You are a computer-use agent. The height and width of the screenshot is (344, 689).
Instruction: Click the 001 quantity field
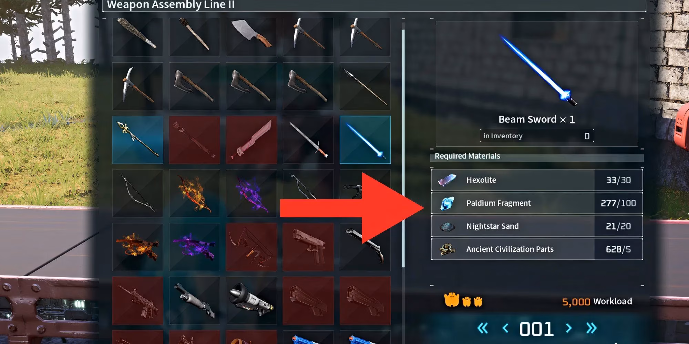pos(537,329)
